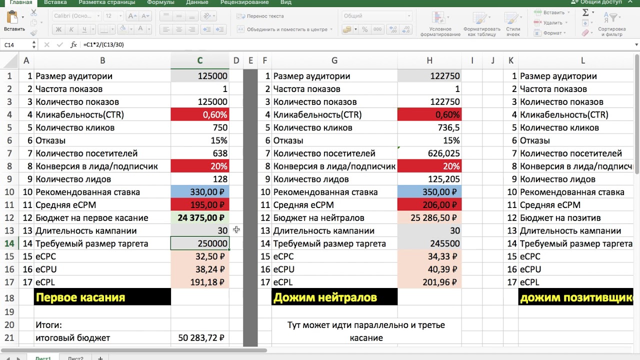The width and height of the screenshot is (640, 360).
Task: Add a new sheet with plus button
Action: pos(100,358)
